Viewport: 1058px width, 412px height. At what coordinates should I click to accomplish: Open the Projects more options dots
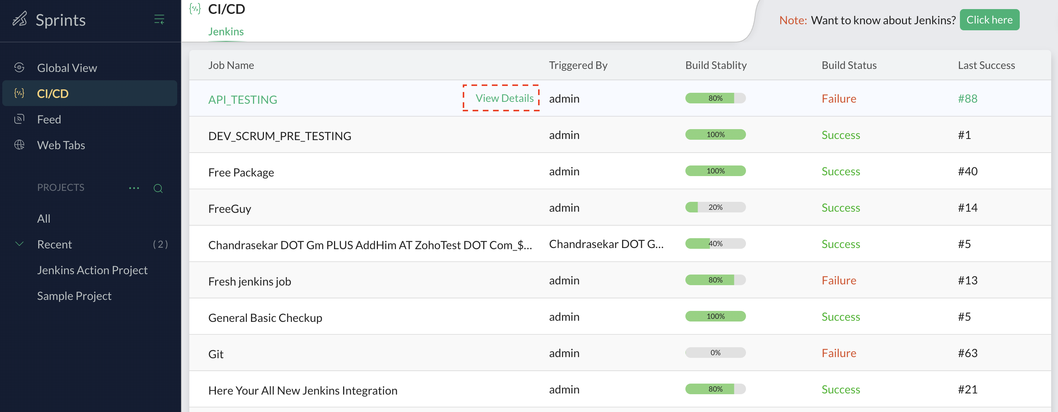click(x=134, y=188)
